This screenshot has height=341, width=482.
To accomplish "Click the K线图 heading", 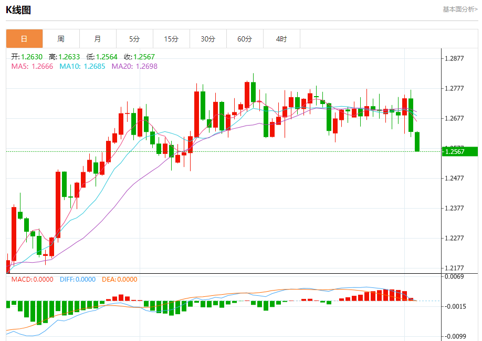I will [18, 10].
